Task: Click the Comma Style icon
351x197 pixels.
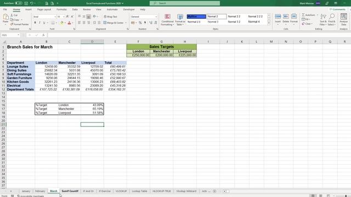Action: tap(145, 23)
